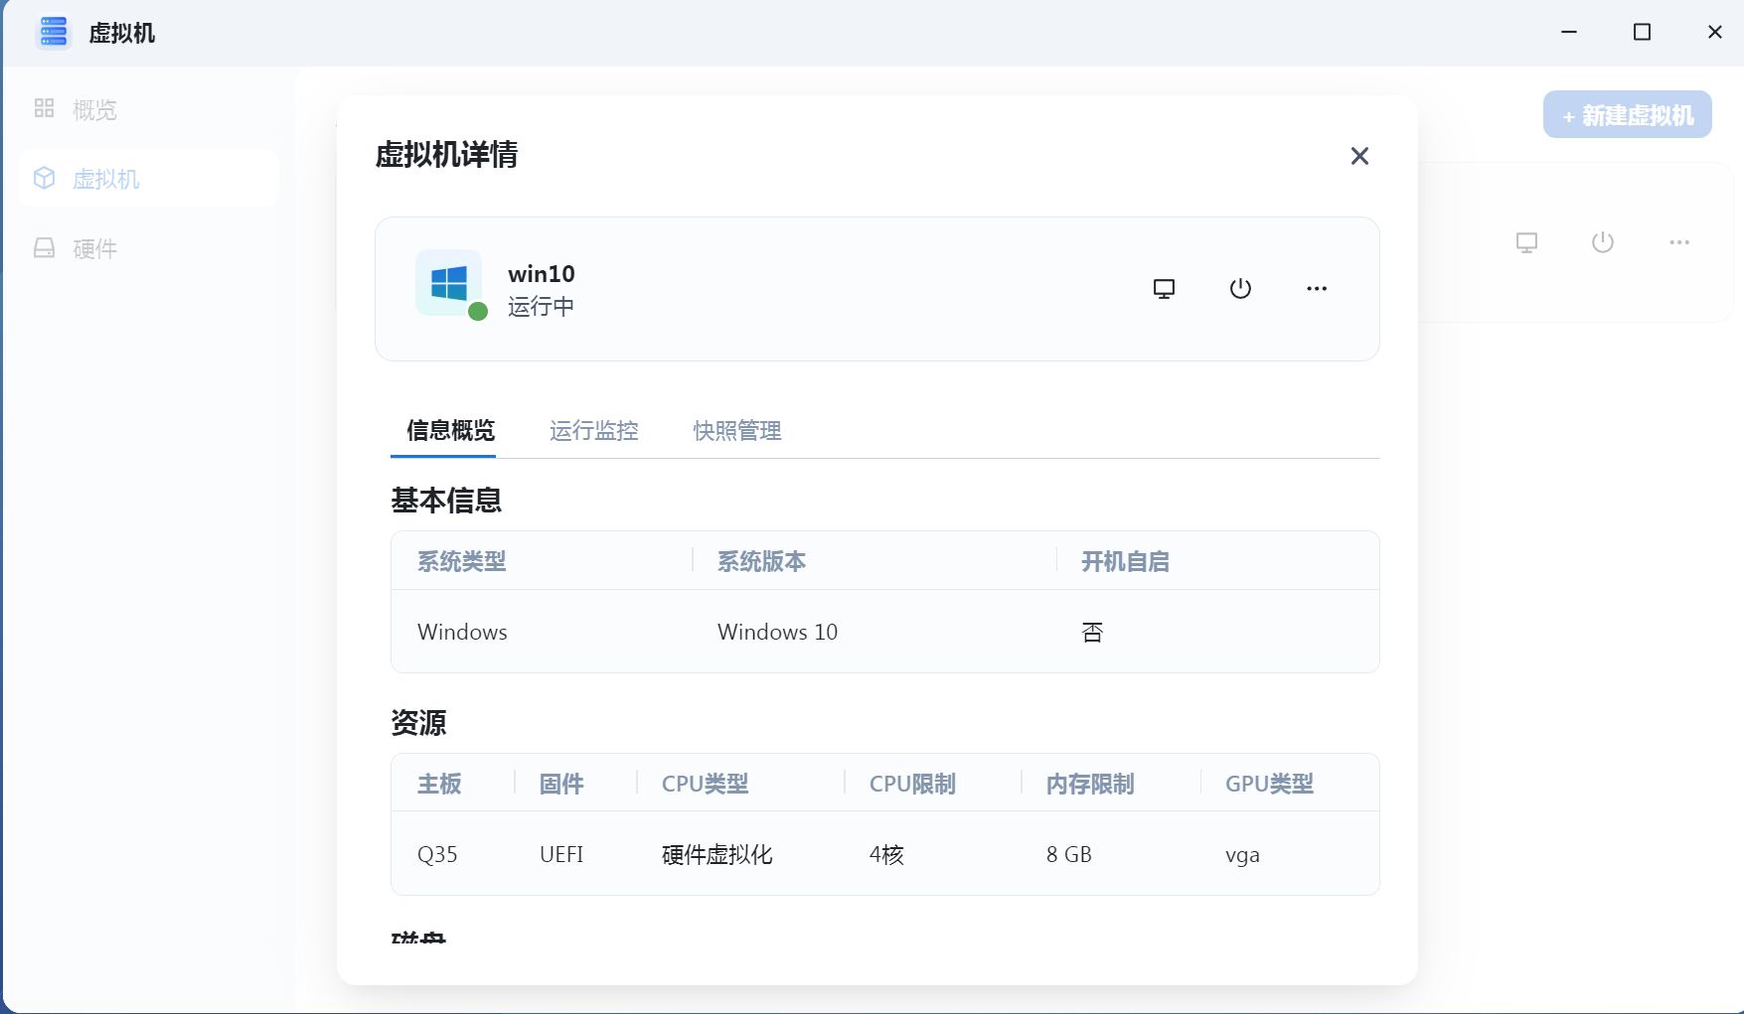Click background list monitor icon behind dialog
This screenshot has width=1744, height=1014.
[x=1526, y=242]
